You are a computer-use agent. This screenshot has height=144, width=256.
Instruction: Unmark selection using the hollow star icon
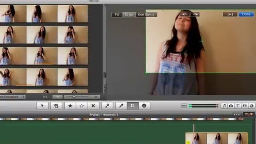82,106
